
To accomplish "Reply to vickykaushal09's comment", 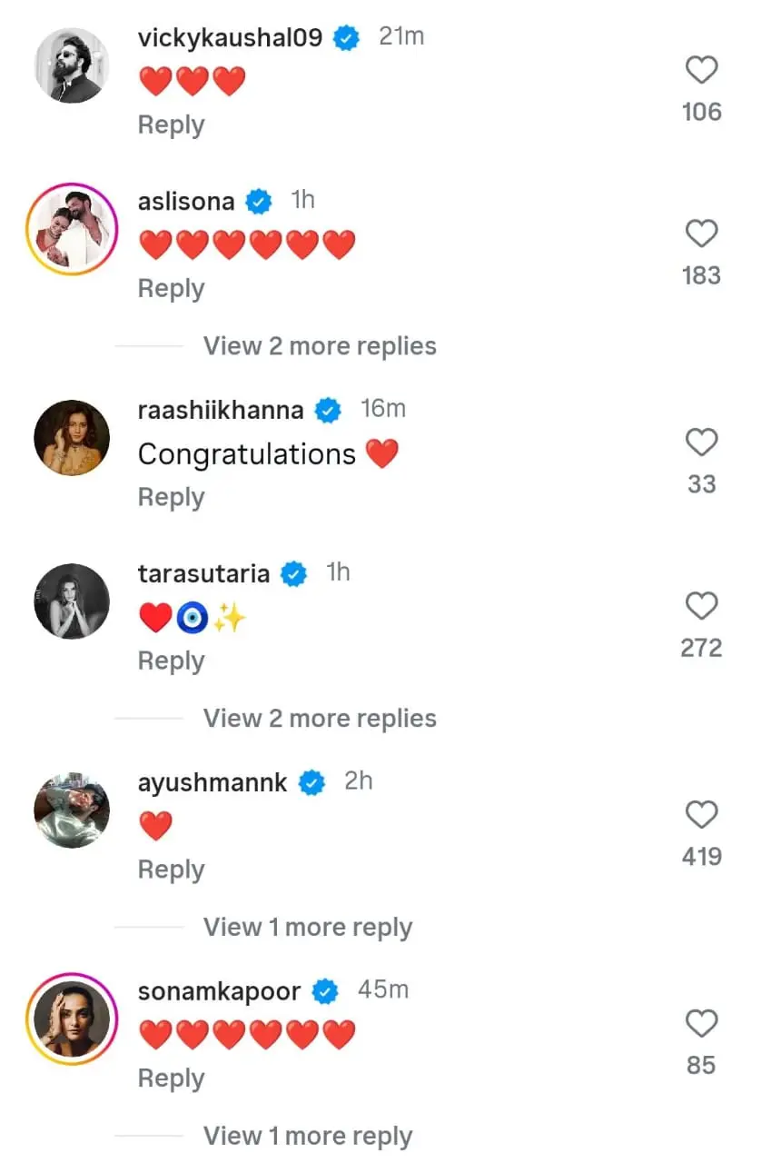I will tap(171, 125).
